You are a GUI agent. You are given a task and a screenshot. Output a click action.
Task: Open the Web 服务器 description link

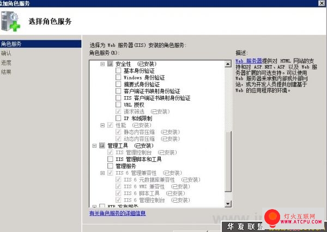[249, 61]
